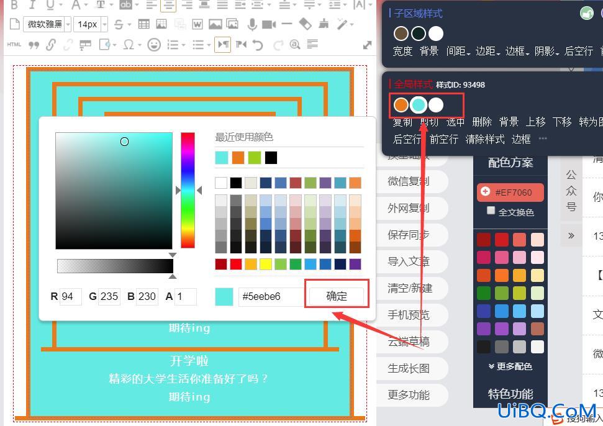This screenshot has height=426, width=603.
Task: Click the saturation-brightness picker area
Action: click(114, 191)
